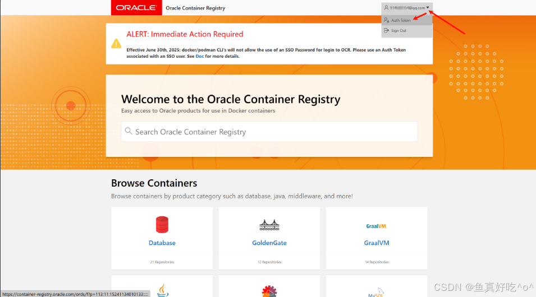Open the Doc link in alert
This screenshot has height=297, width=536.
[x=199, y=57]
